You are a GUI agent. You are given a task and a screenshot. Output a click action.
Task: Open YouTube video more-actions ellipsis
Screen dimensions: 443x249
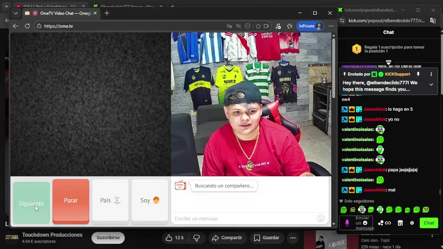293,238
